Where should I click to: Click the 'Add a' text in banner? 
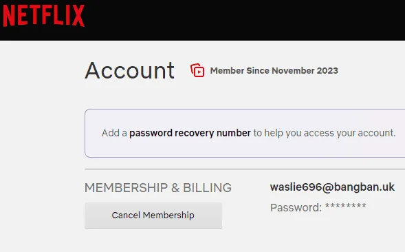point(114,133)
